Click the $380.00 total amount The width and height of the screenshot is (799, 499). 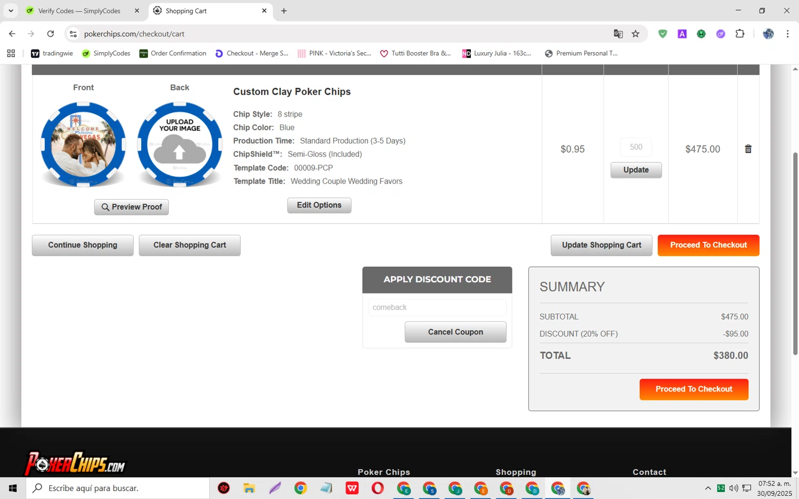731,356
